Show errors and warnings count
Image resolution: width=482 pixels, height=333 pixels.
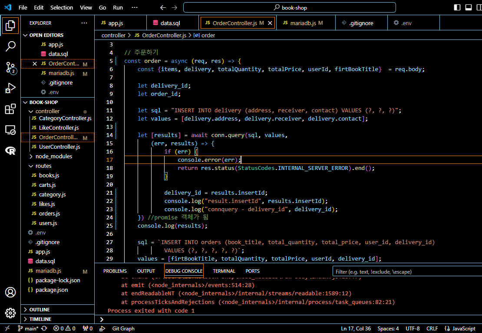[x=64, y=328]
